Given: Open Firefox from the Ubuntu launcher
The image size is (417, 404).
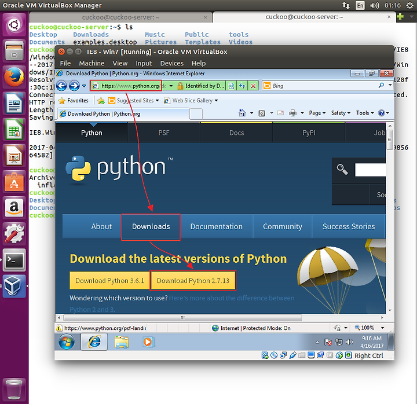Looking at the screenshot, I should [x=14, y=76].
